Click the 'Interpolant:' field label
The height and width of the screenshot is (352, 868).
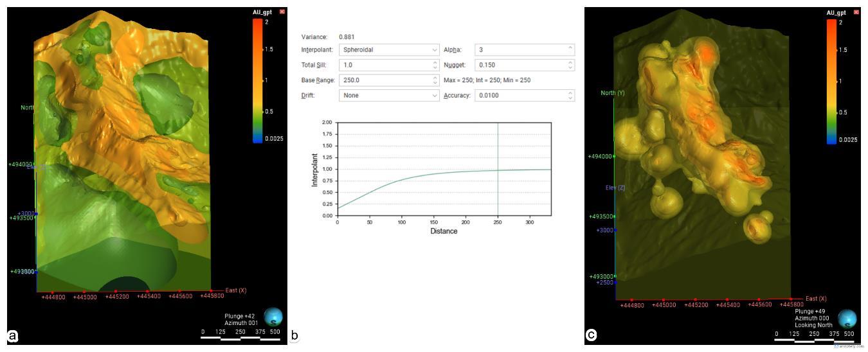point(317,49)
